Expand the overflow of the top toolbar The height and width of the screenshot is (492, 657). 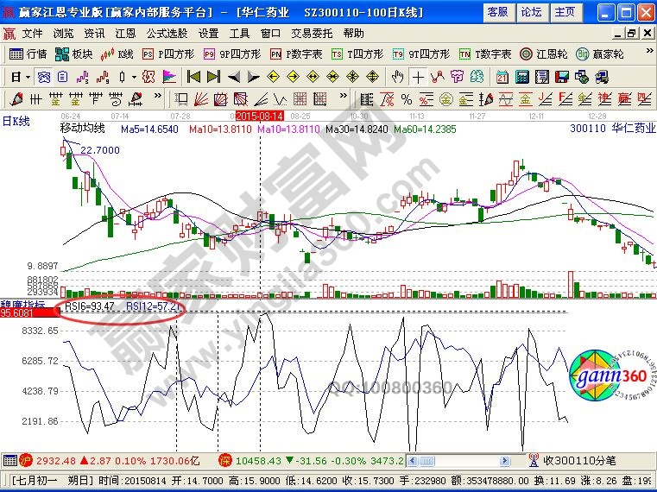tap(649, 51)
